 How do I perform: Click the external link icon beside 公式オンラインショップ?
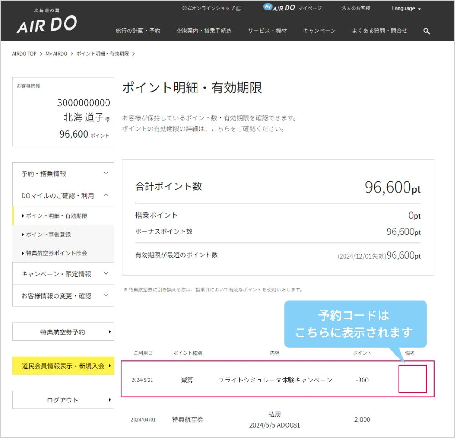(x=239, y=8)
